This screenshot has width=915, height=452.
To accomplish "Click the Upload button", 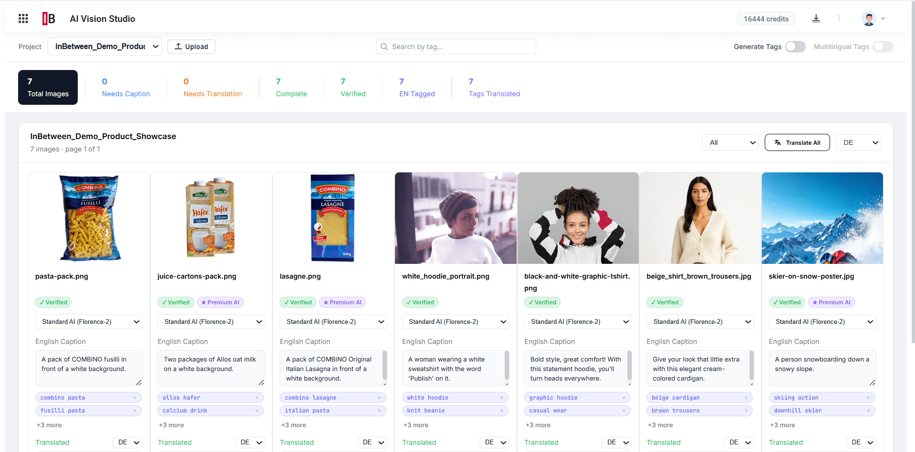I will point(191,47).
